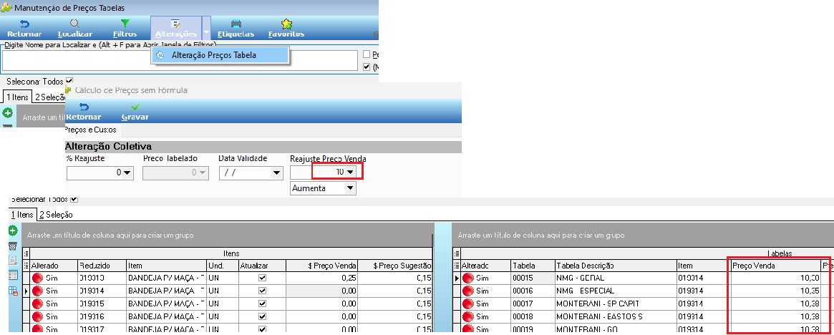Open Itens grid band selector button
This screenshot has height=335, width=834.
[x=26, y=253]
